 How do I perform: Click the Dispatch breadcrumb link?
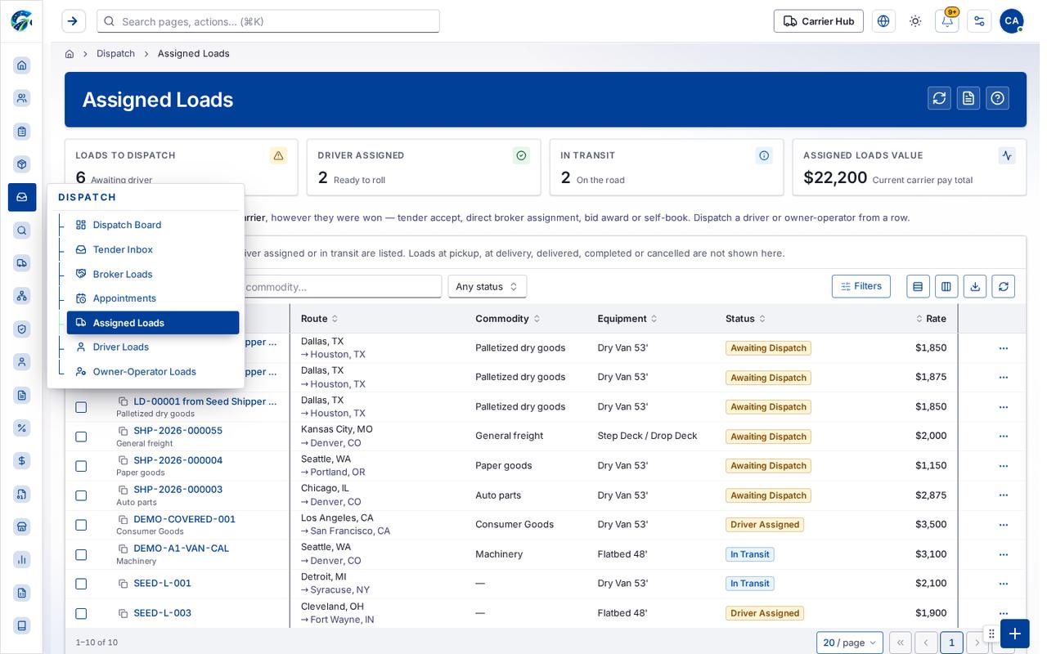point(116,54)
